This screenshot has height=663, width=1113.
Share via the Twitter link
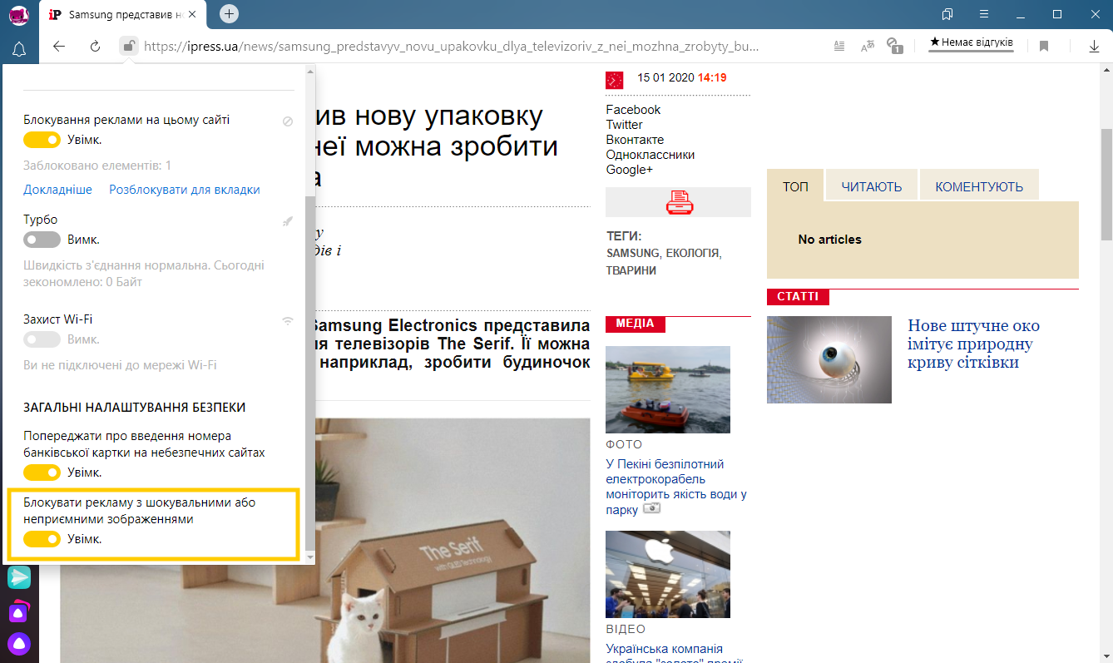point(624,125)
